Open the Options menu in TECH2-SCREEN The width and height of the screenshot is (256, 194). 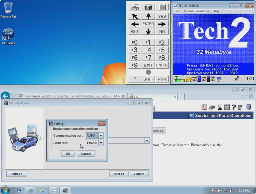[187, 11]
